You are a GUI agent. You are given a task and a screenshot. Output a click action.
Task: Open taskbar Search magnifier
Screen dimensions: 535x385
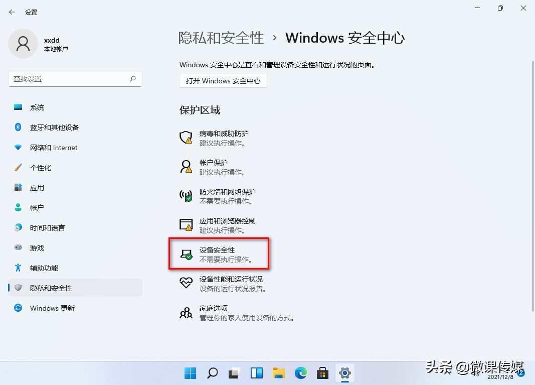click(212, 373)
